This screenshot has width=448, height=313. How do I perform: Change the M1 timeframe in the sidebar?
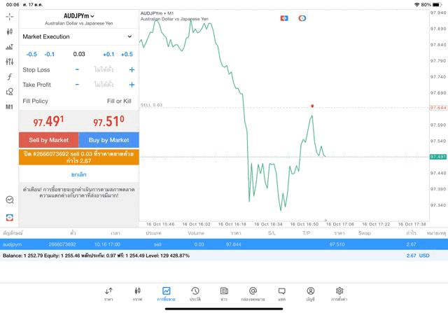(10, 107)
